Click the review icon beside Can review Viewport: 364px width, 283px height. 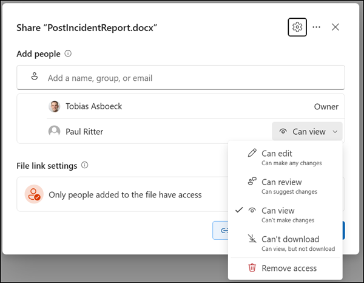point(252,182)
